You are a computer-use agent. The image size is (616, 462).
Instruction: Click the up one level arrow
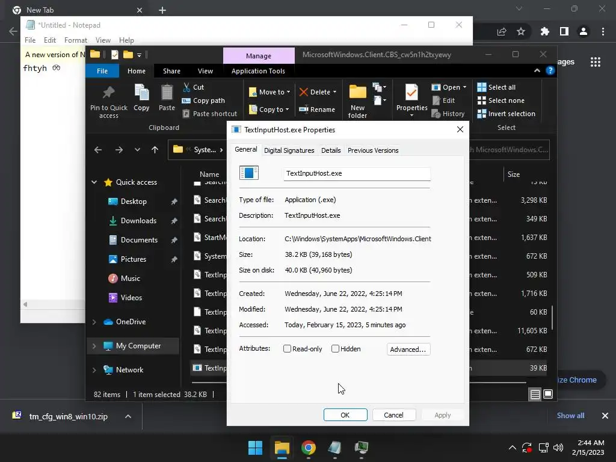[x=155, y=150]
